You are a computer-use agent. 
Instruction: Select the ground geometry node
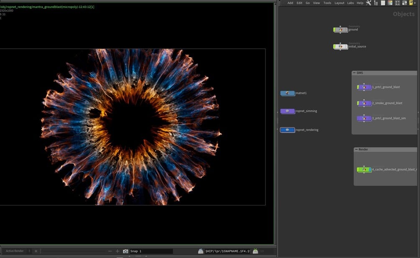pos(341,30)
